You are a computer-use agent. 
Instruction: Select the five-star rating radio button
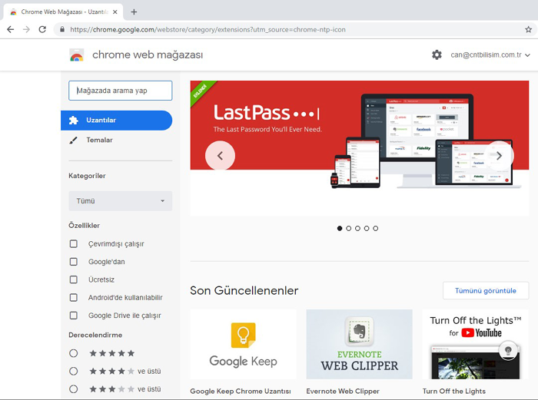[74, 353]
